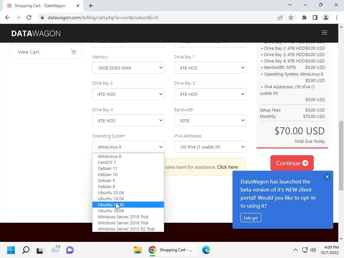Choose Debian 8 option
The image size is (344, 258).
pyautogui.click(x=128, y=187)
